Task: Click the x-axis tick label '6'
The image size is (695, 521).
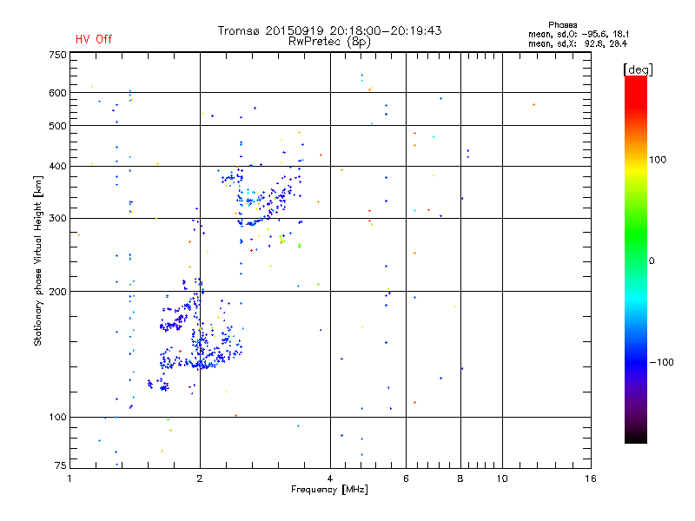Action: [406, 478]
